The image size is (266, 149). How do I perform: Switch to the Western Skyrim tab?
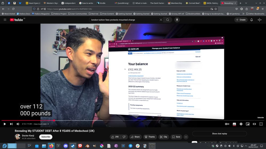click(x=51, y=3)
